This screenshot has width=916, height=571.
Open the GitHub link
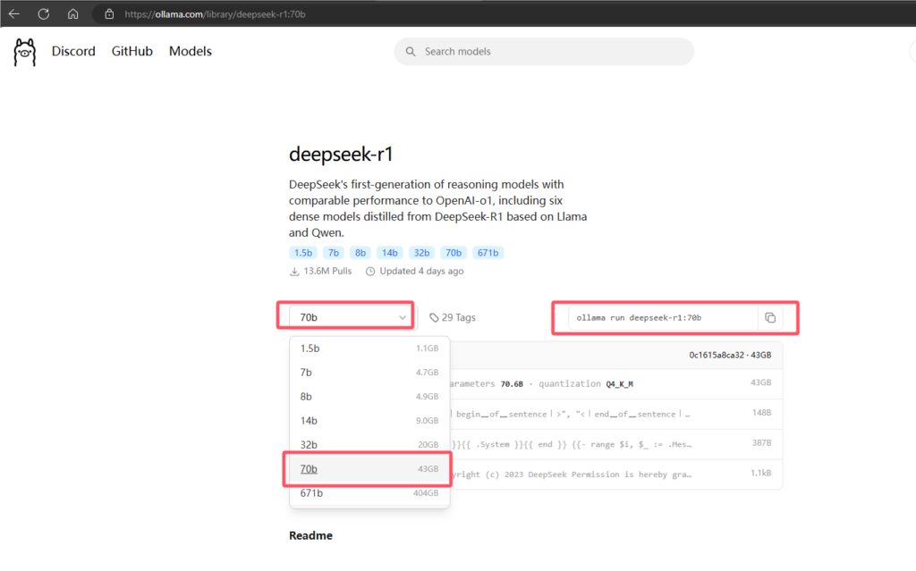[132, 51]
